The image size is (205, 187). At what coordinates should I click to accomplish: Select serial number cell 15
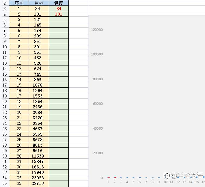click(x=19, y=85)
